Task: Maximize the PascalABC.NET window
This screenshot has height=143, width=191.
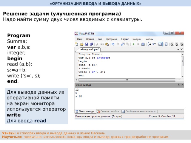Action: [x=172, y=33]
